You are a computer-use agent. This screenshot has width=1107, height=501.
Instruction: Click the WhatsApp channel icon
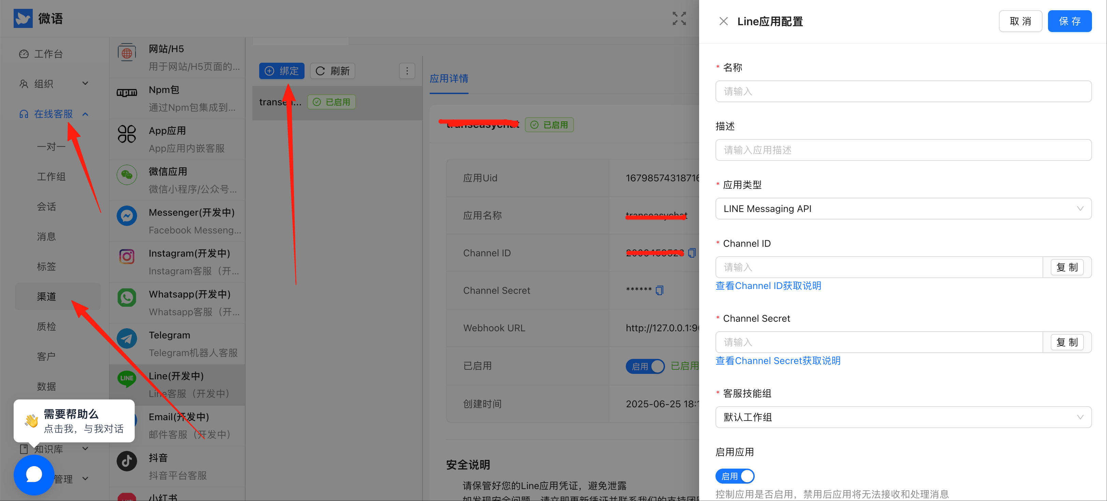click(127, 298)
